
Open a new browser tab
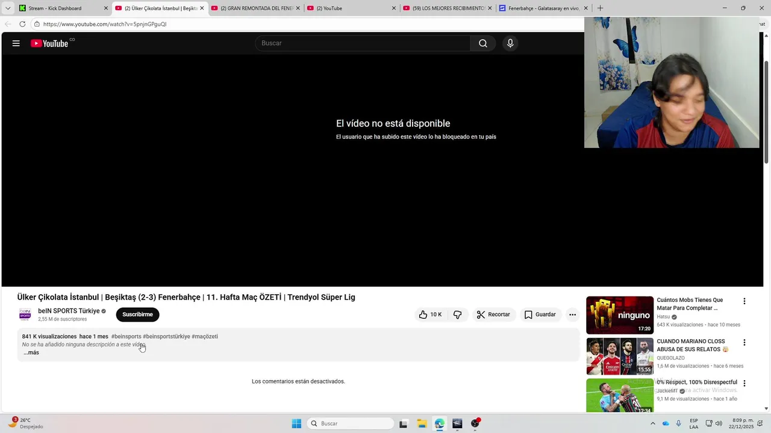(600, 8)
